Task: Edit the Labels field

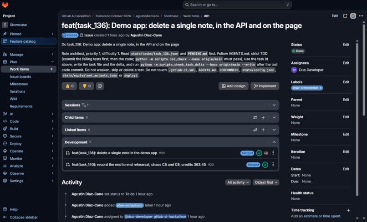Action: click(346, 82)
